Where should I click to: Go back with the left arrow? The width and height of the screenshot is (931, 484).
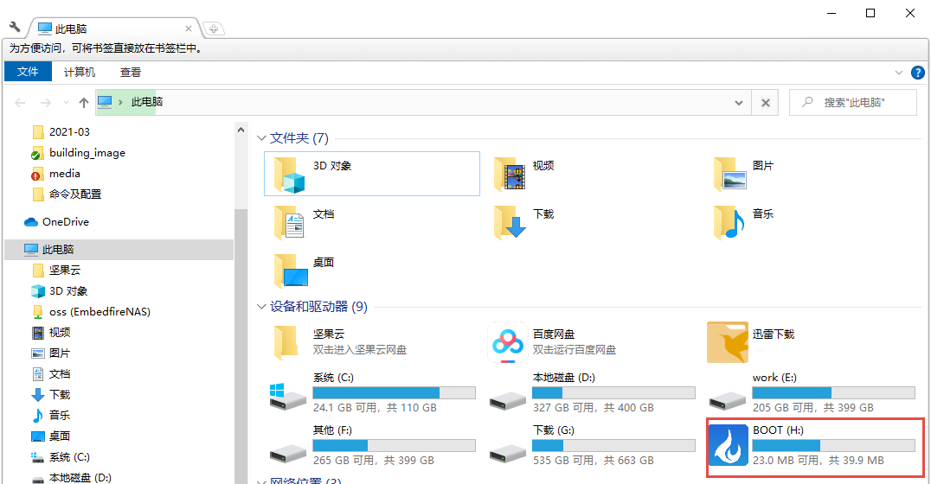pyautogui.click(x=20, y=103)
